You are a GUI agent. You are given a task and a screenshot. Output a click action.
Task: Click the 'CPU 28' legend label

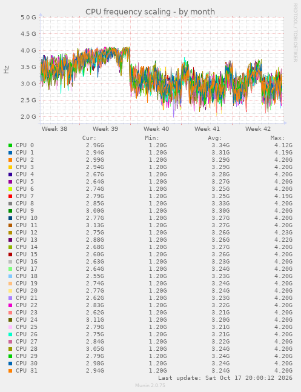click(x=27, y=348)
